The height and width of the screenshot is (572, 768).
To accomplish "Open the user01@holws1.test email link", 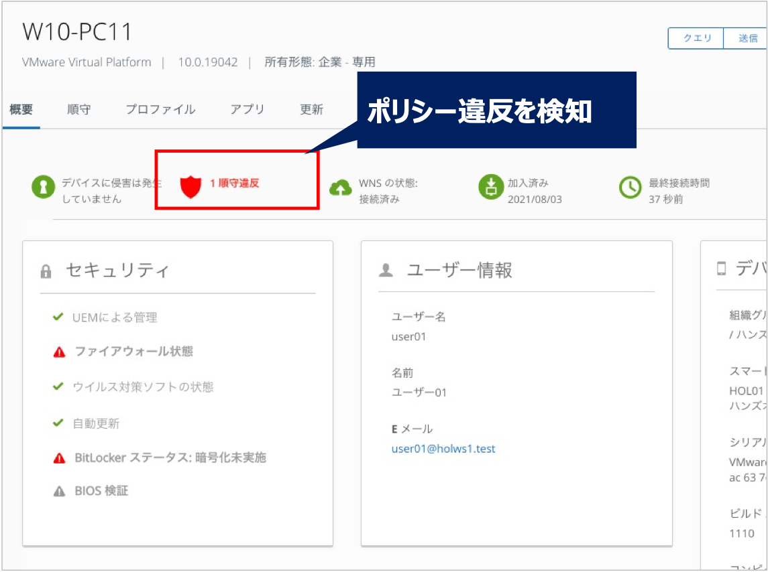I will pyautogui.click(x=443, y=449).
